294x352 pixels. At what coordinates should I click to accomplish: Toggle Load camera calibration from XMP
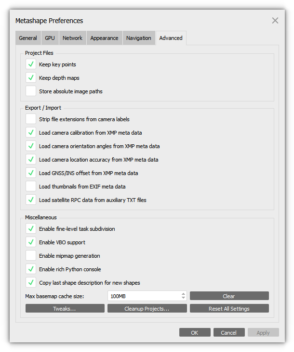point(31,132)
